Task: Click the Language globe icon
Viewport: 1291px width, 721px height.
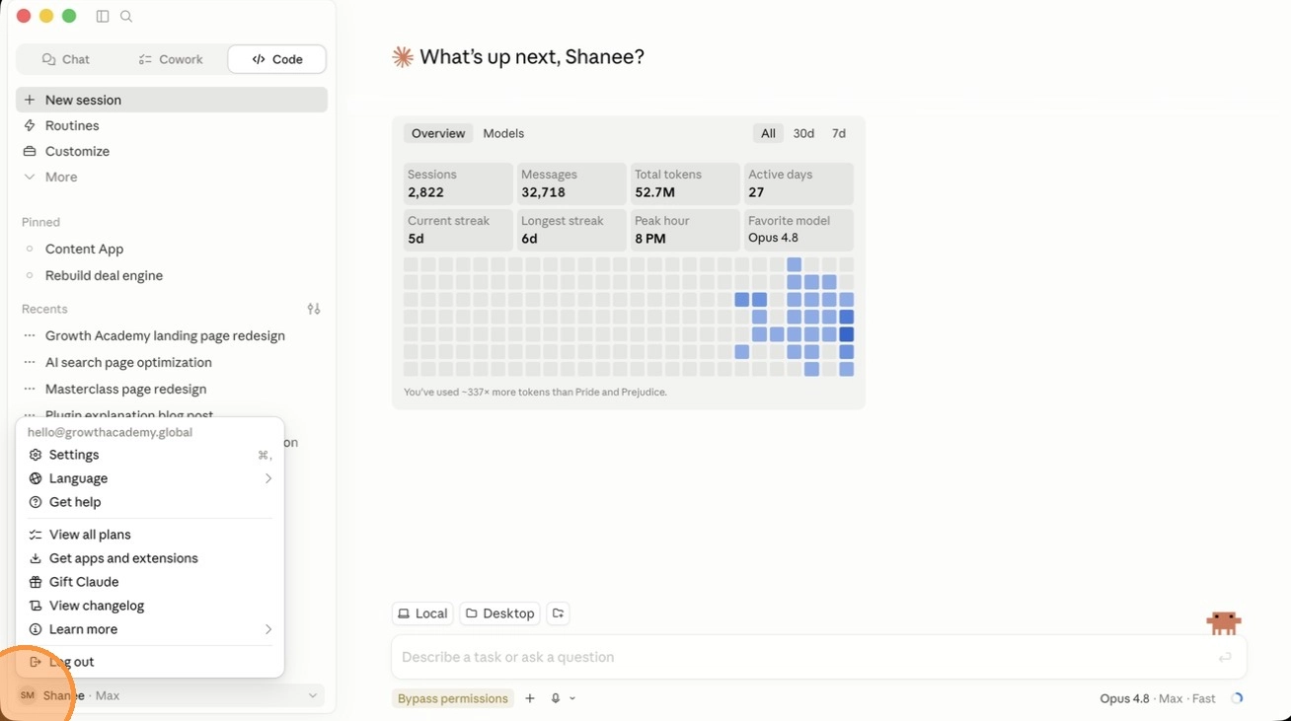Action: pyautogui.click(x=36, y=478)
